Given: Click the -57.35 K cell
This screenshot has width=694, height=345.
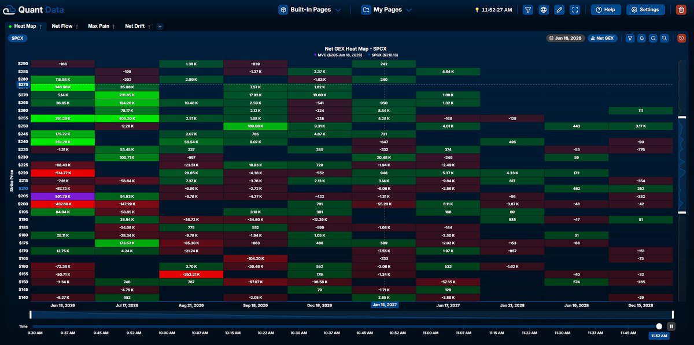Looking at the screenshot, I should pos(448,282).
